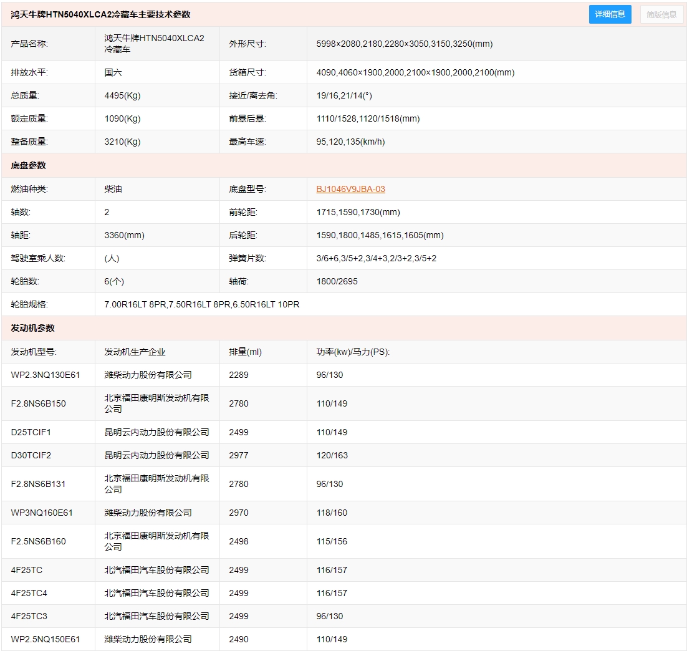687x651 pixels.
Task: Select power 115/156 for F2.5NS6B160
Action: click(332, 541)
